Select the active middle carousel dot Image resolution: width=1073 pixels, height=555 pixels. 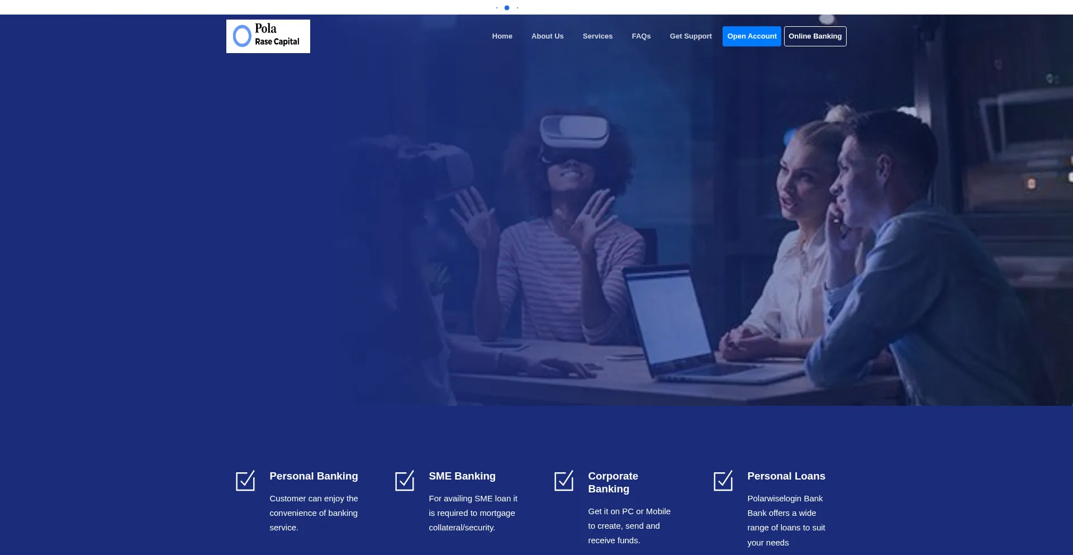click(x=507, y=8)
